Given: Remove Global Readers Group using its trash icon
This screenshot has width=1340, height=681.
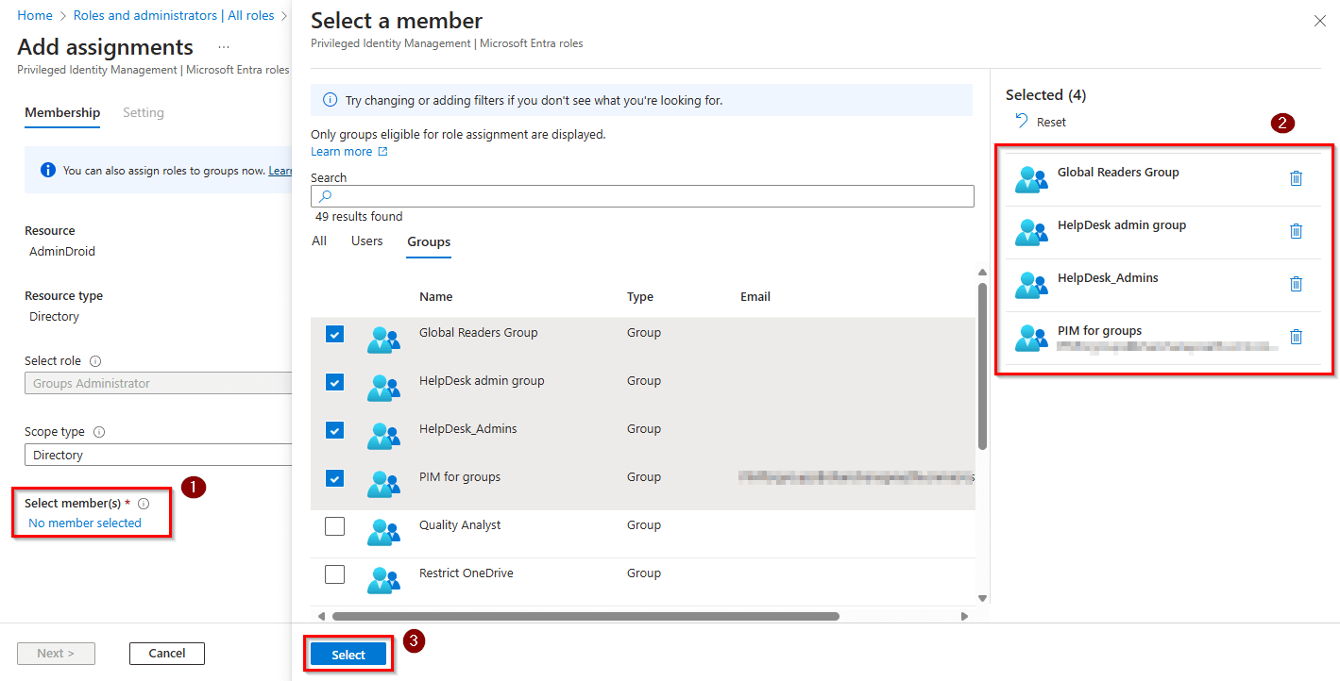Looking at the screenshot, I should pyautogui.click(x=1296, y=178).
